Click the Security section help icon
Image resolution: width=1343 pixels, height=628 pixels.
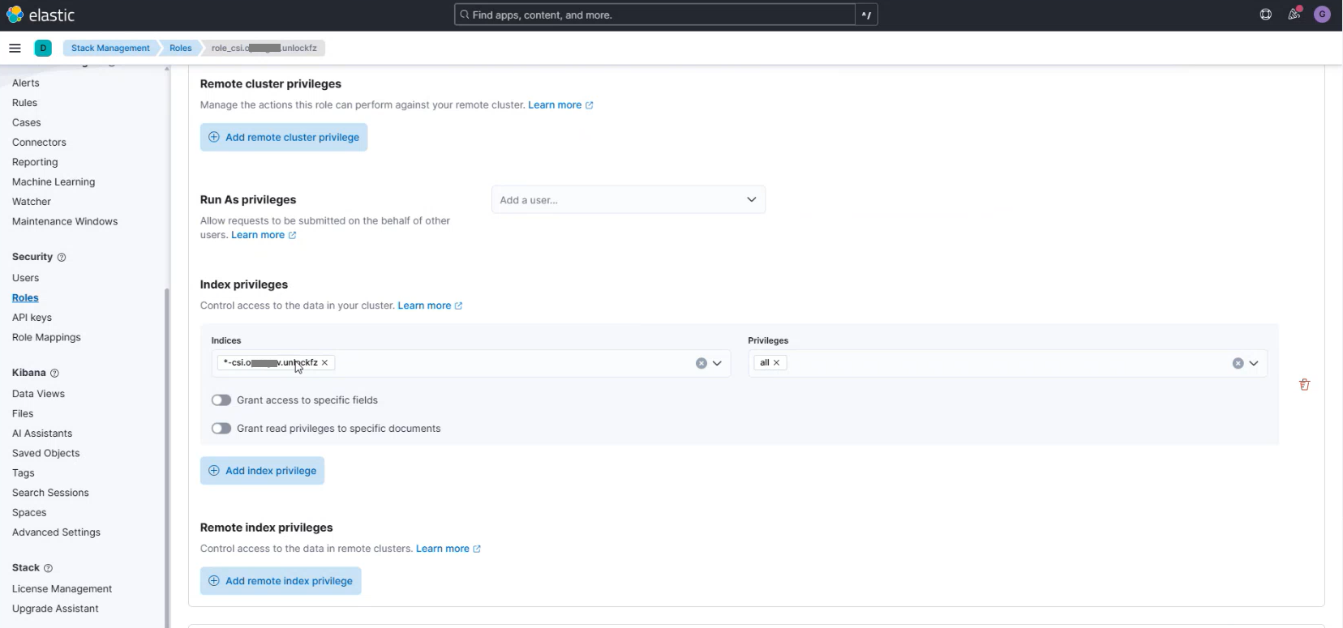[62, 257]
